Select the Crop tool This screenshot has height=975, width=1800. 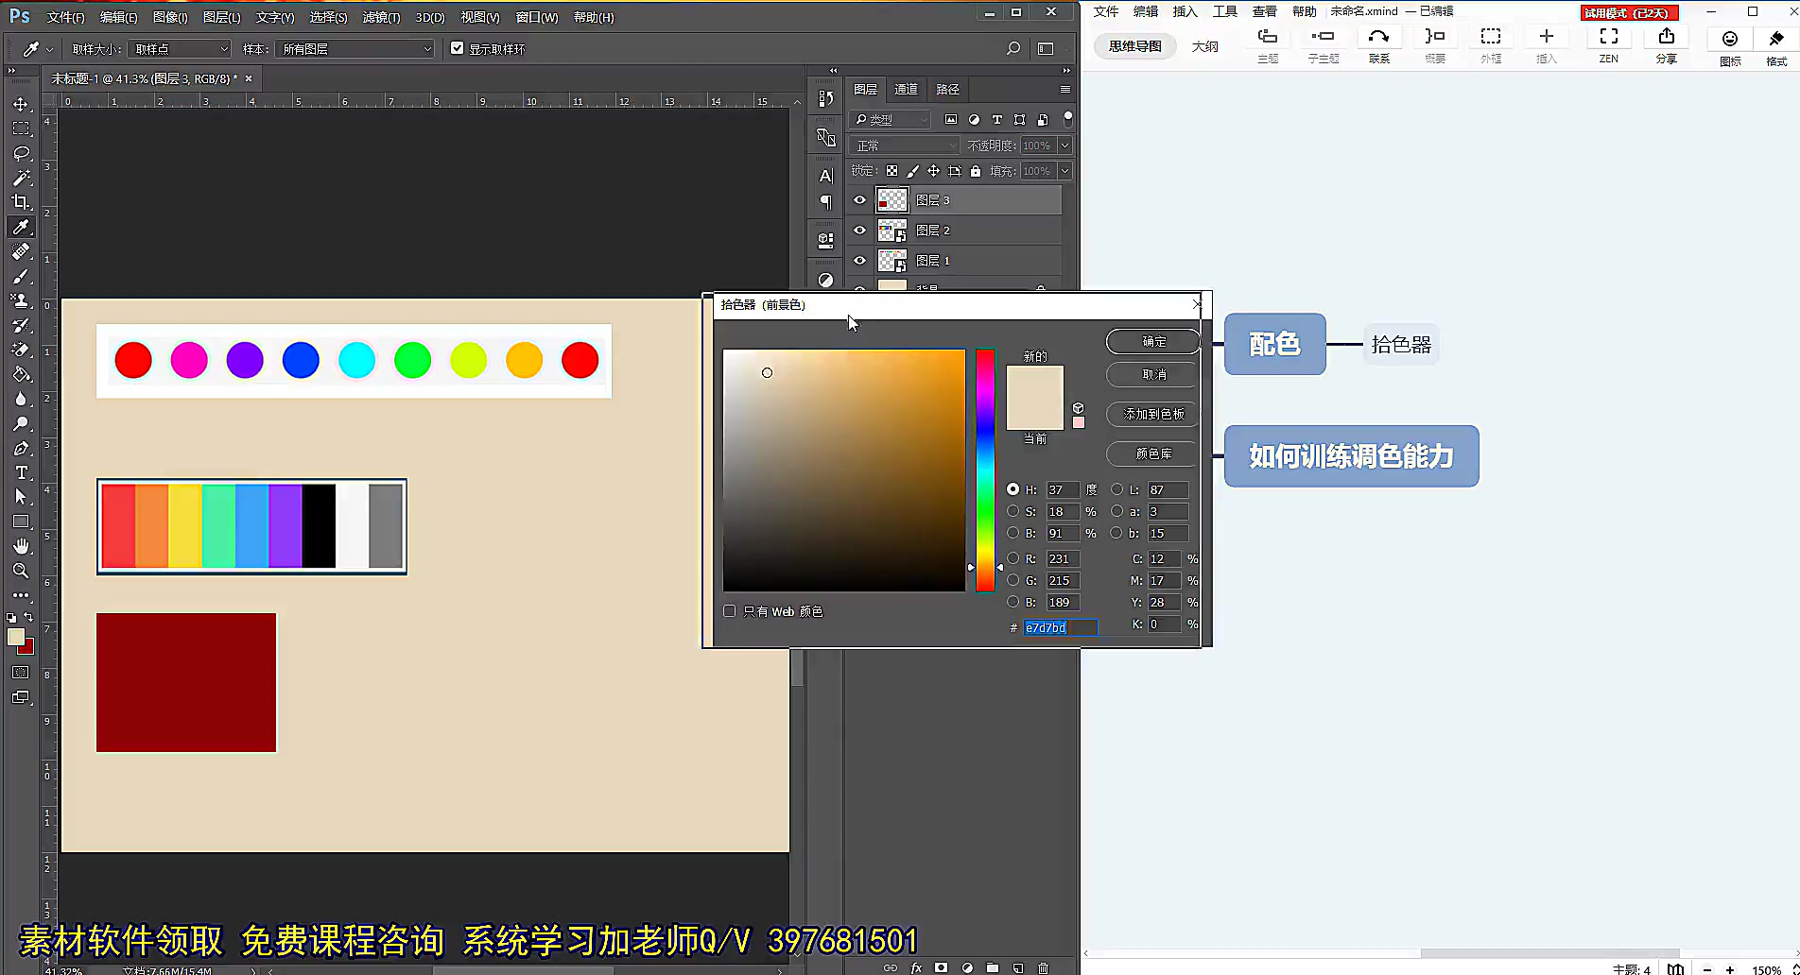[21, 202]
